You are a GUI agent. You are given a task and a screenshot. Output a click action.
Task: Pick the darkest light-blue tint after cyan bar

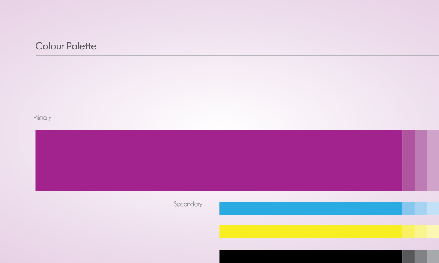pyautogui.click(x=408, y=208)
